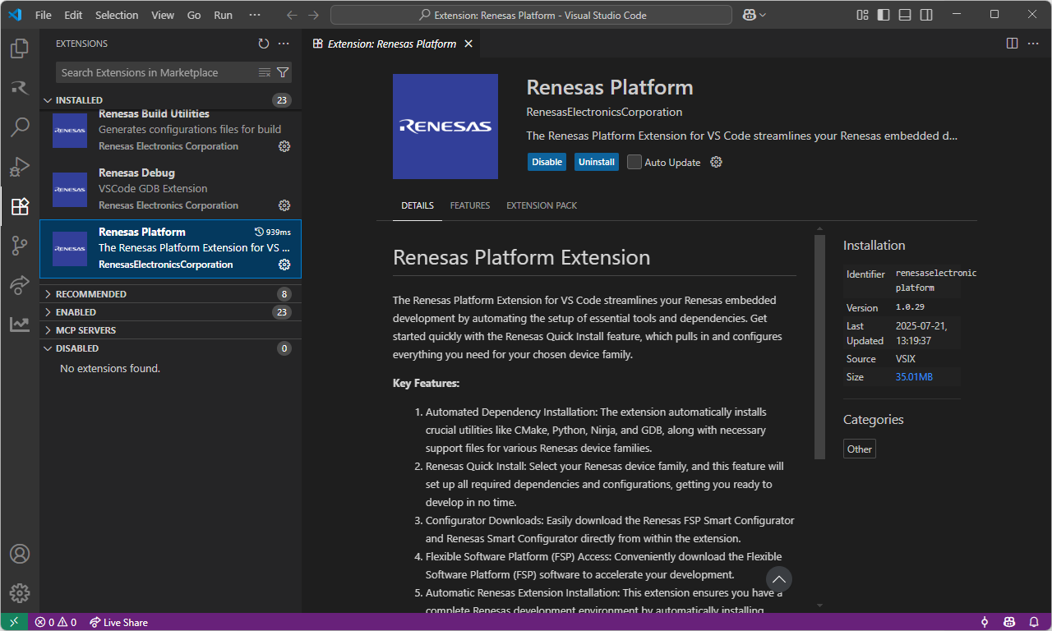
Task: Toggle the primary side bar layout button
Action: point(884,15)
